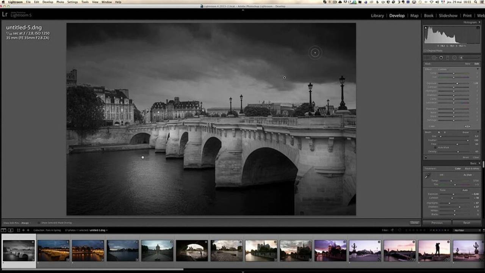Open the Settings menu
485x273 pixels.
pyautogui.click(x=72, y=2)
